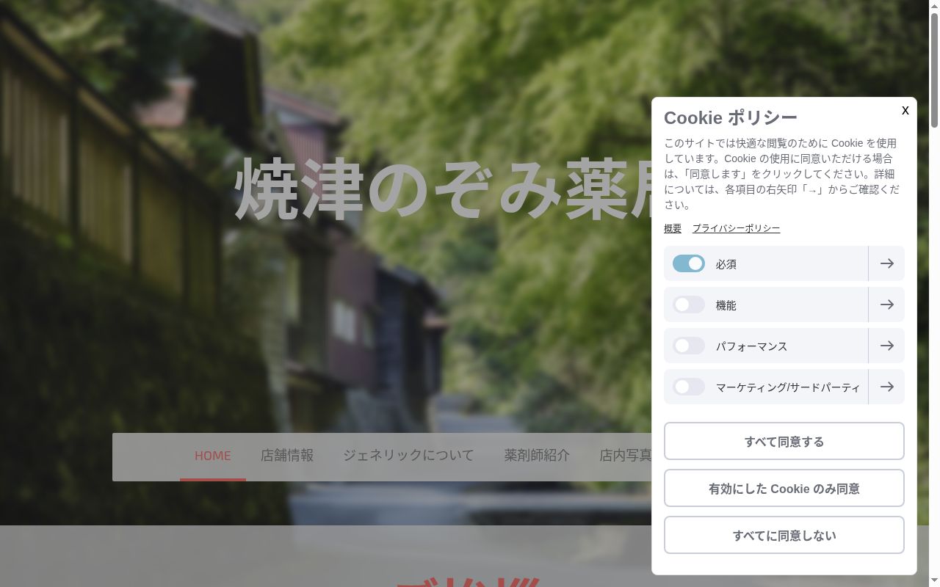The width and height of the screenshot is (940, 587).
Task: Click the 焼津のぞみ薬局 site title
Action: click(x=443, y=189)
